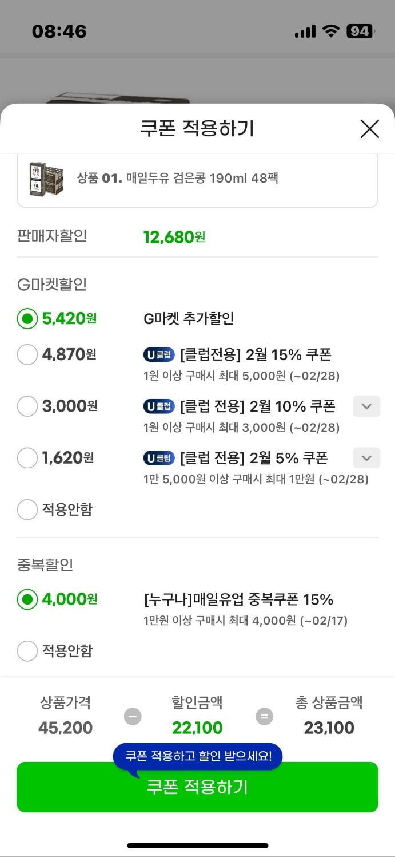Select 적용안함 under G마켓할인
The image size is (395, 857).
27,510
